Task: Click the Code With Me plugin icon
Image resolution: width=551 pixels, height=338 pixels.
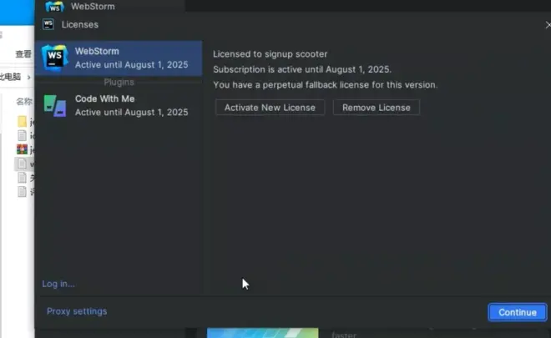Action: coord(54,105)
